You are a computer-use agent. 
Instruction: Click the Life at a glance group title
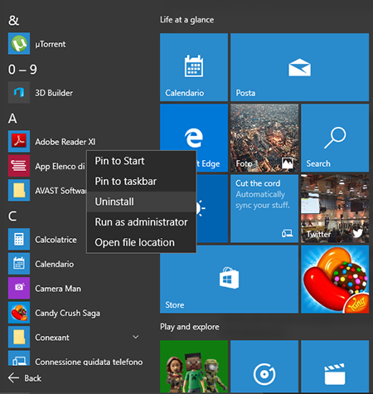coord(186,20)
